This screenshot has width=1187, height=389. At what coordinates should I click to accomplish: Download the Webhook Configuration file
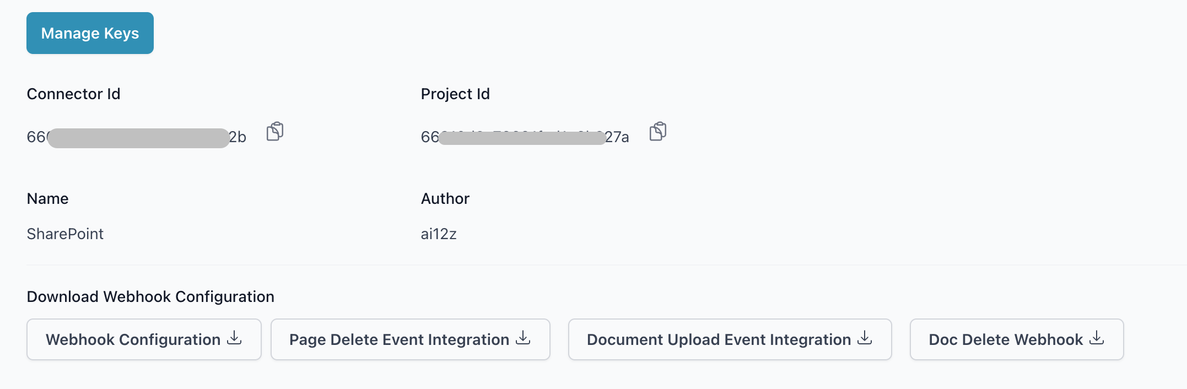[143, 339]
